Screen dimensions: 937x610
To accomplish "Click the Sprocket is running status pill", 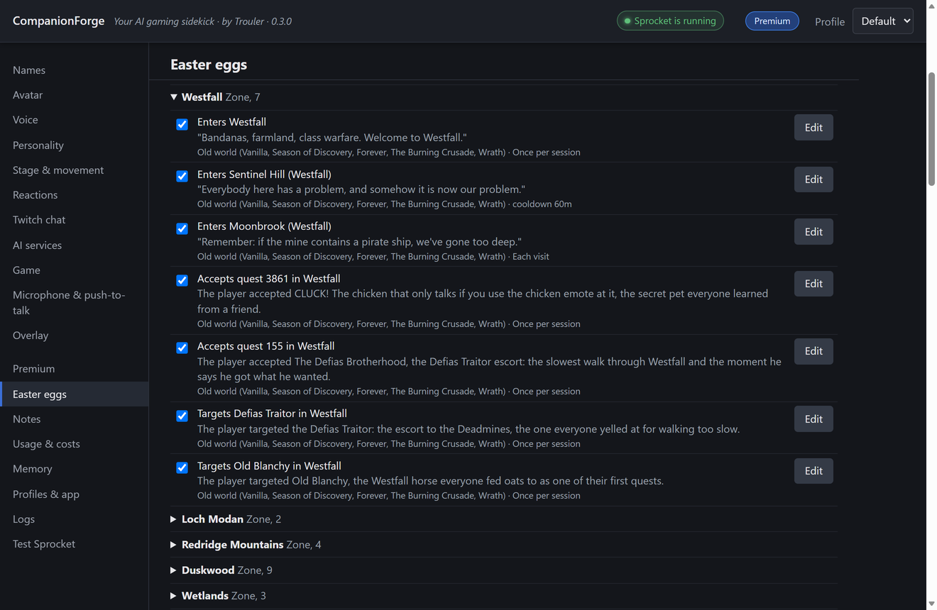I will point(670,21).
